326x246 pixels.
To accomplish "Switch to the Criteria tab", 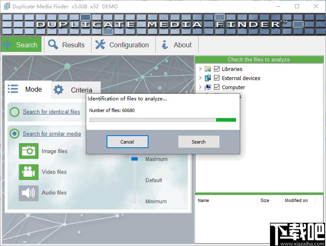I will pos(76,90).
